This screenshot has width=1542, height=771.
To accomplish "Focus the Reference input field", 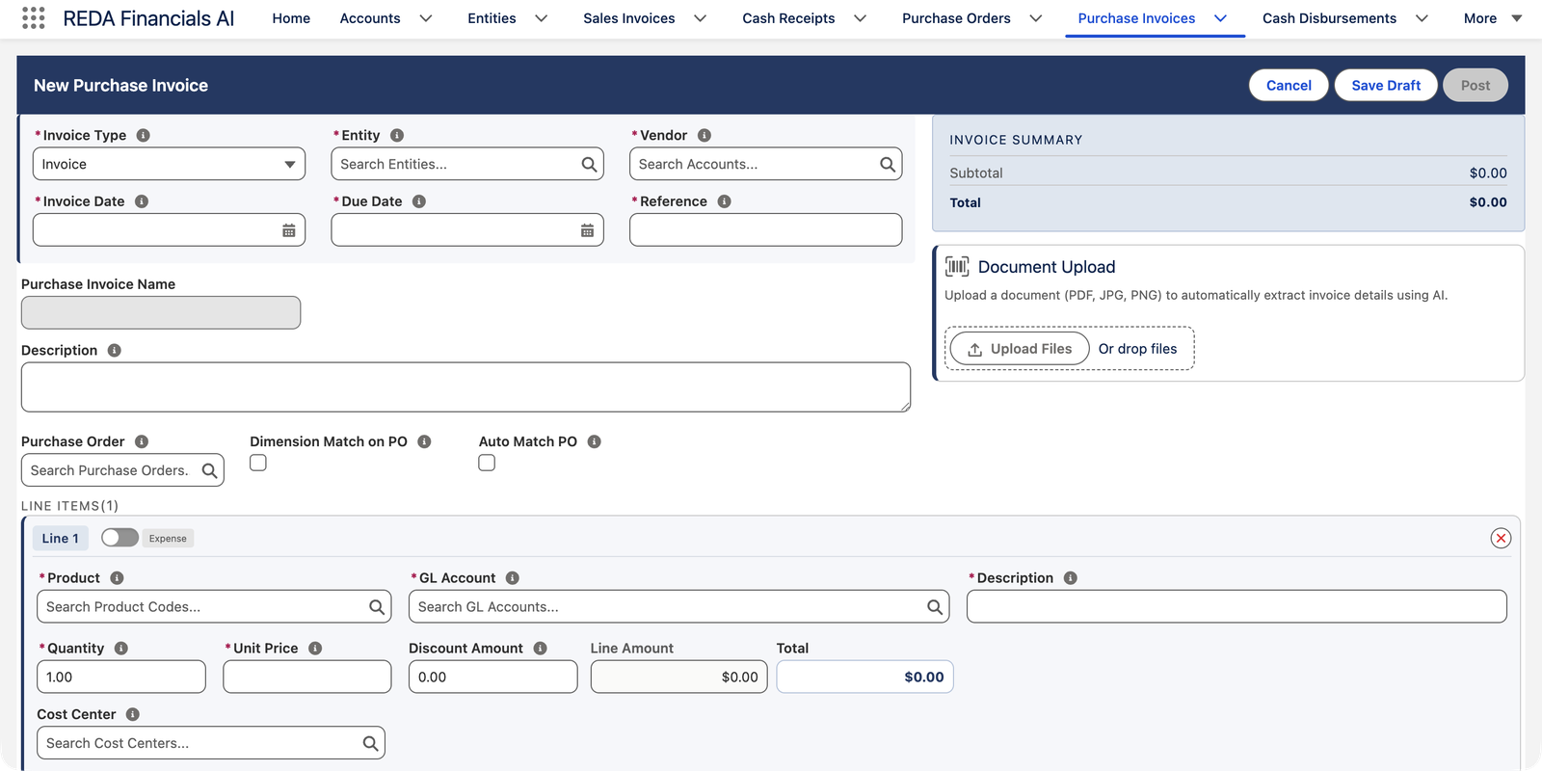I will (x=765, y=229).
